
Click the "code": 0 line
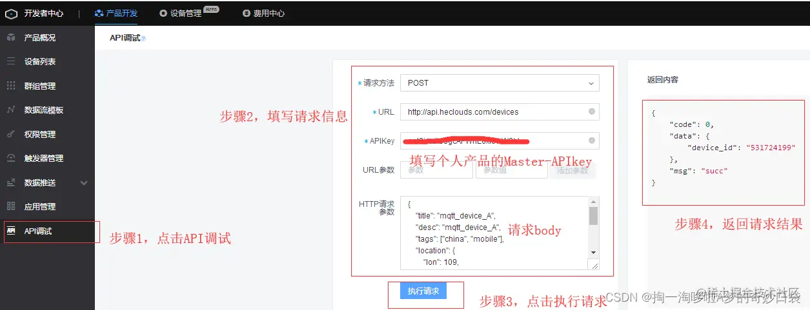[x=692, y=124]
